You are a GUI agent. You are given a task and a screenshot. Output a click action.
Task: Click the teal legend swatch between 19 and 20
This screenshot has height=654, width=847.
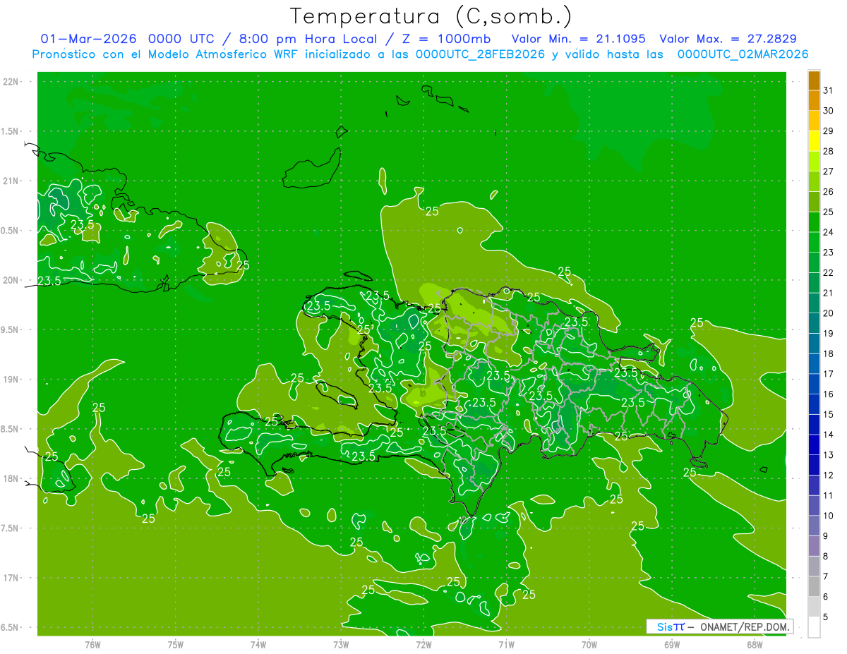814,323
